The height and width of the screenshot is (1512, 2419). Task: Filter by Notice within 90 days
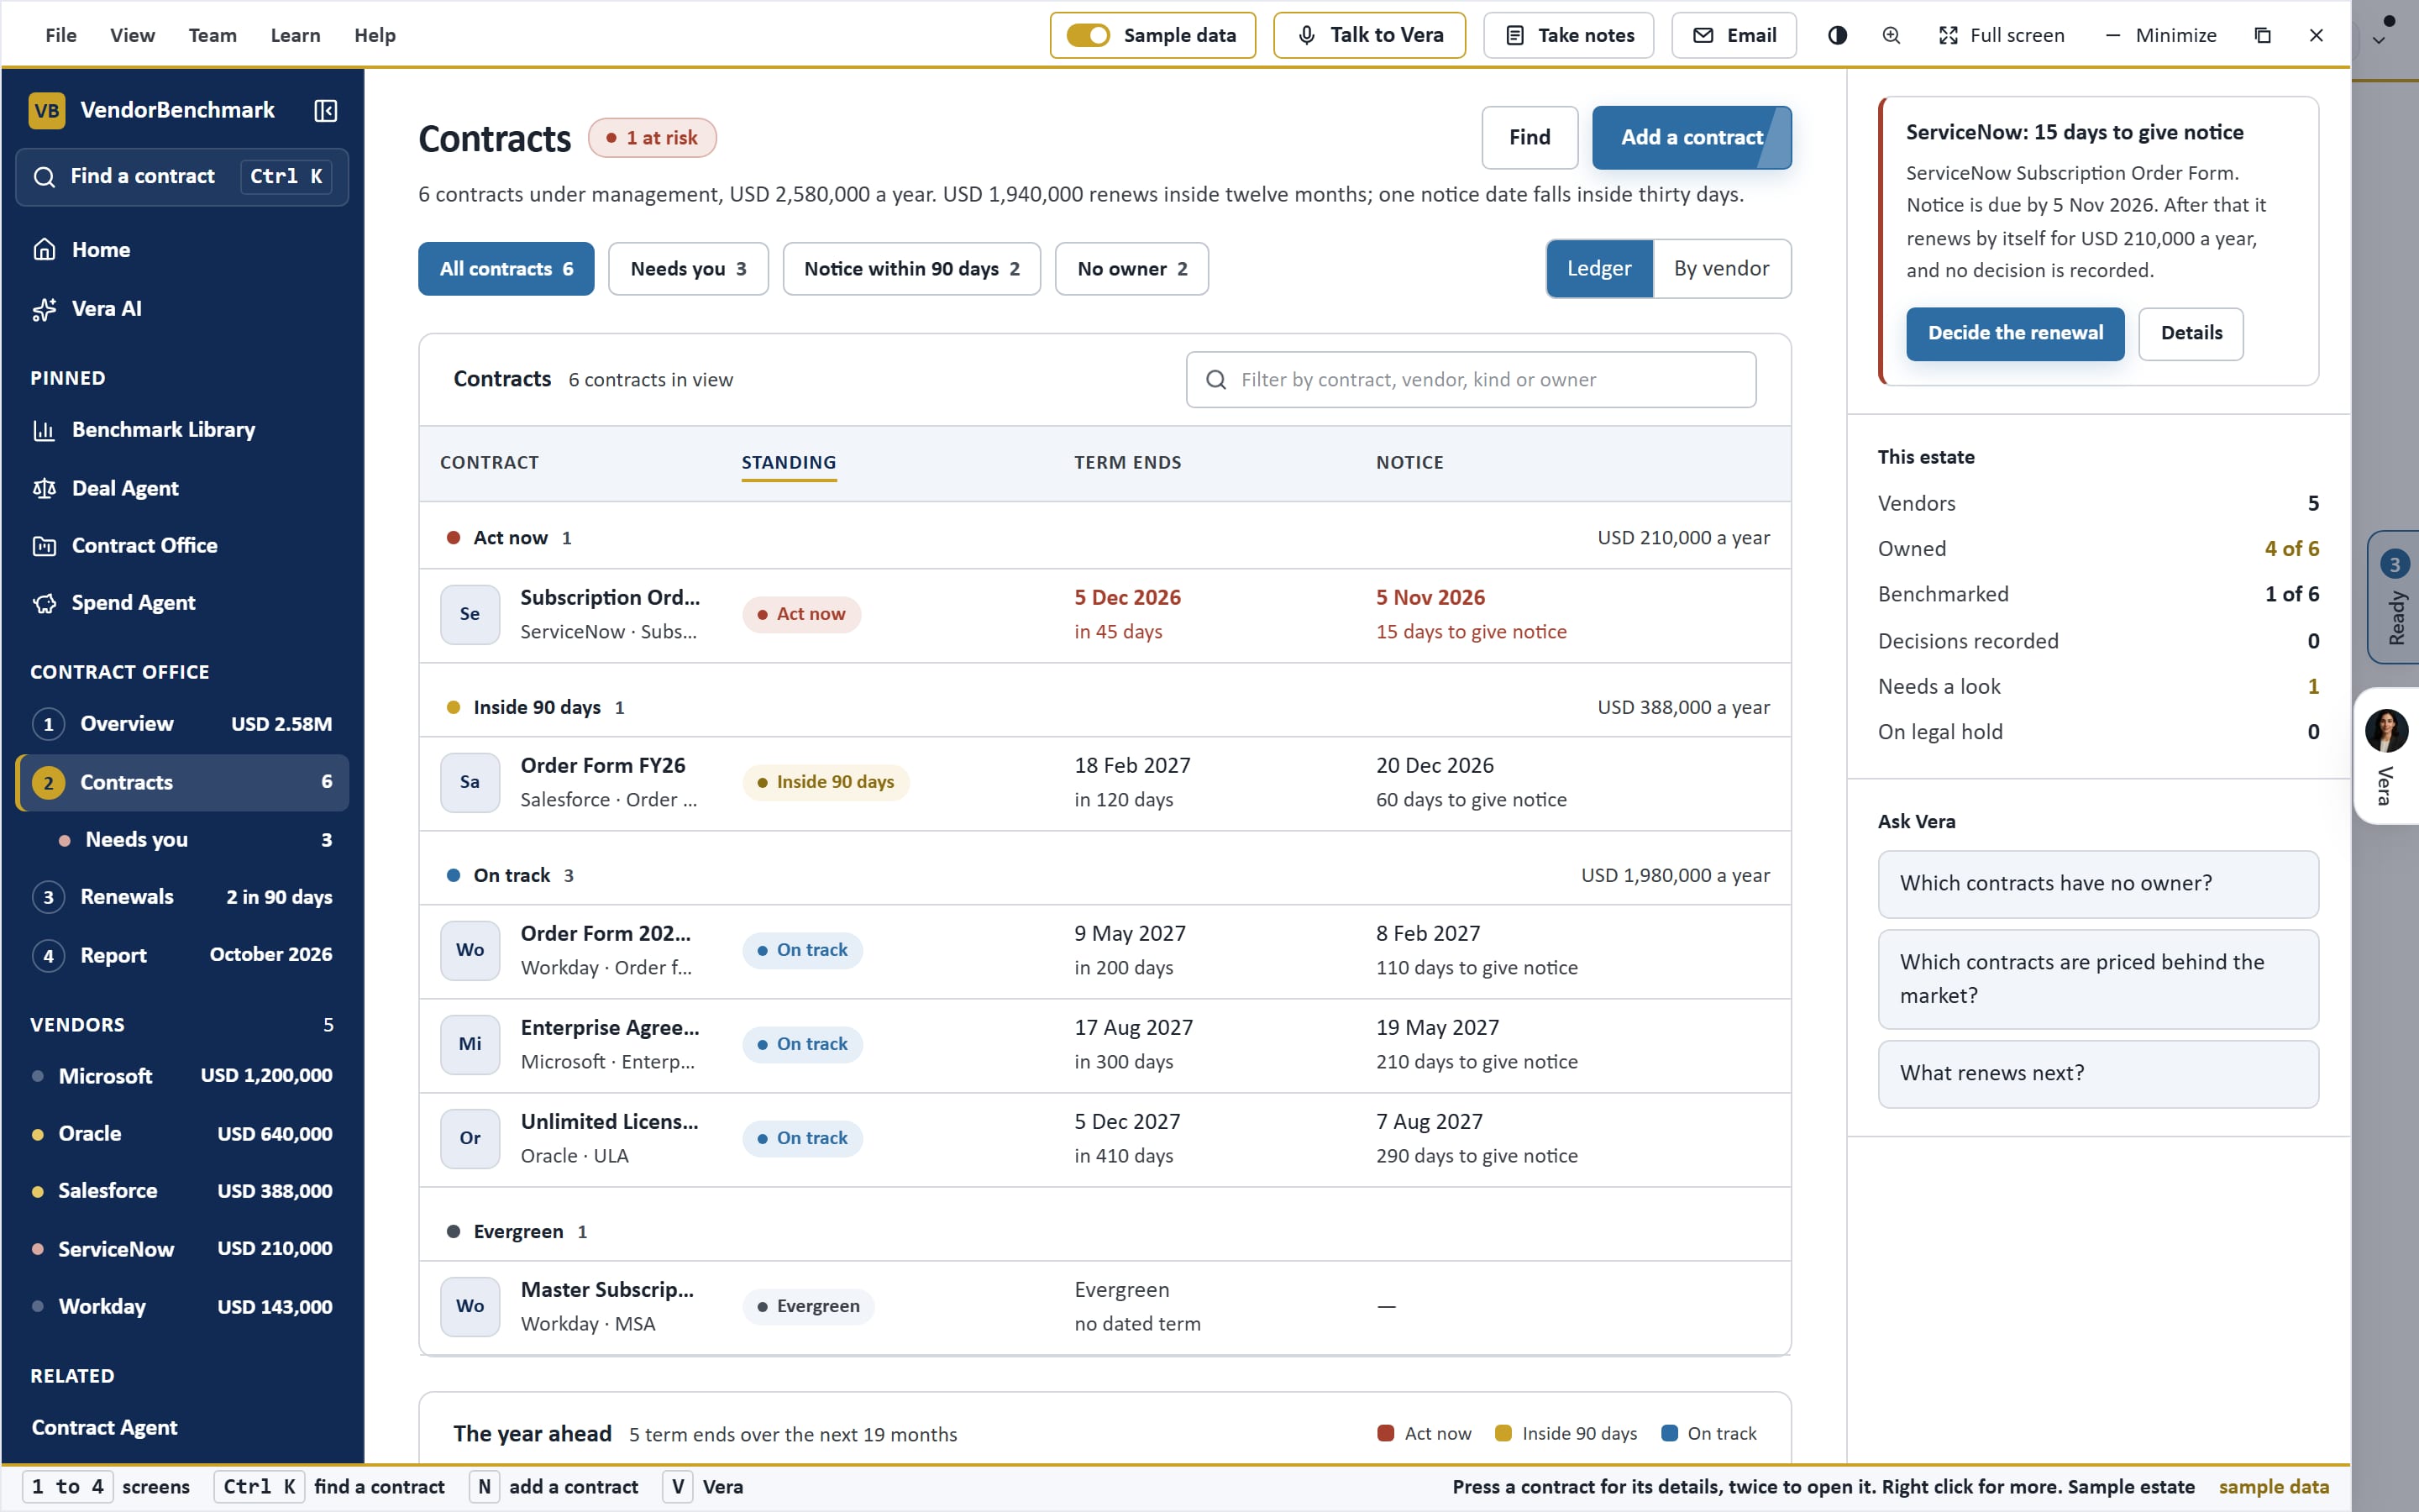pos(911,268)
